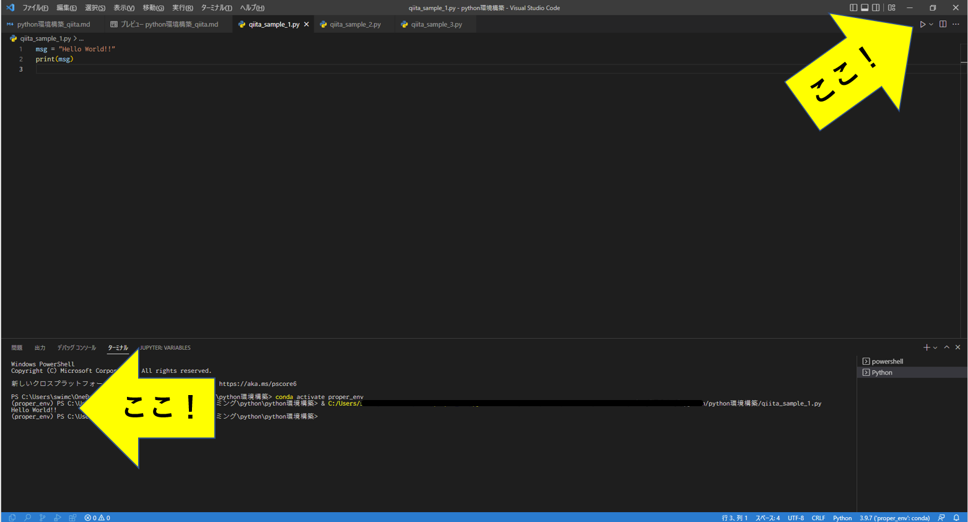968x522 pixels.
Task: Change the line ending CRLF setting
Action: coord(819,518)
